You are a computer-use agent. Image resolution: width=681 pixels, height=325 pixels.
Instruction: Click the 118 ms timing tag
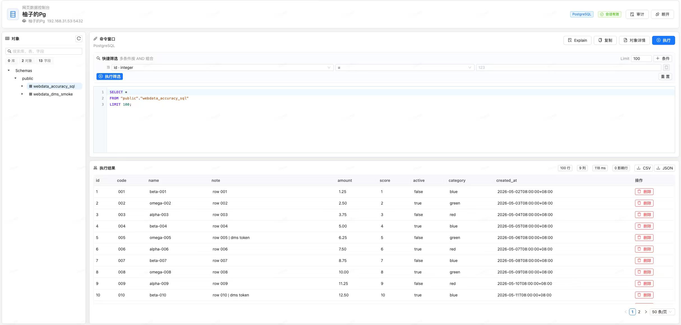pyautogui.click(x=600, y=168)
